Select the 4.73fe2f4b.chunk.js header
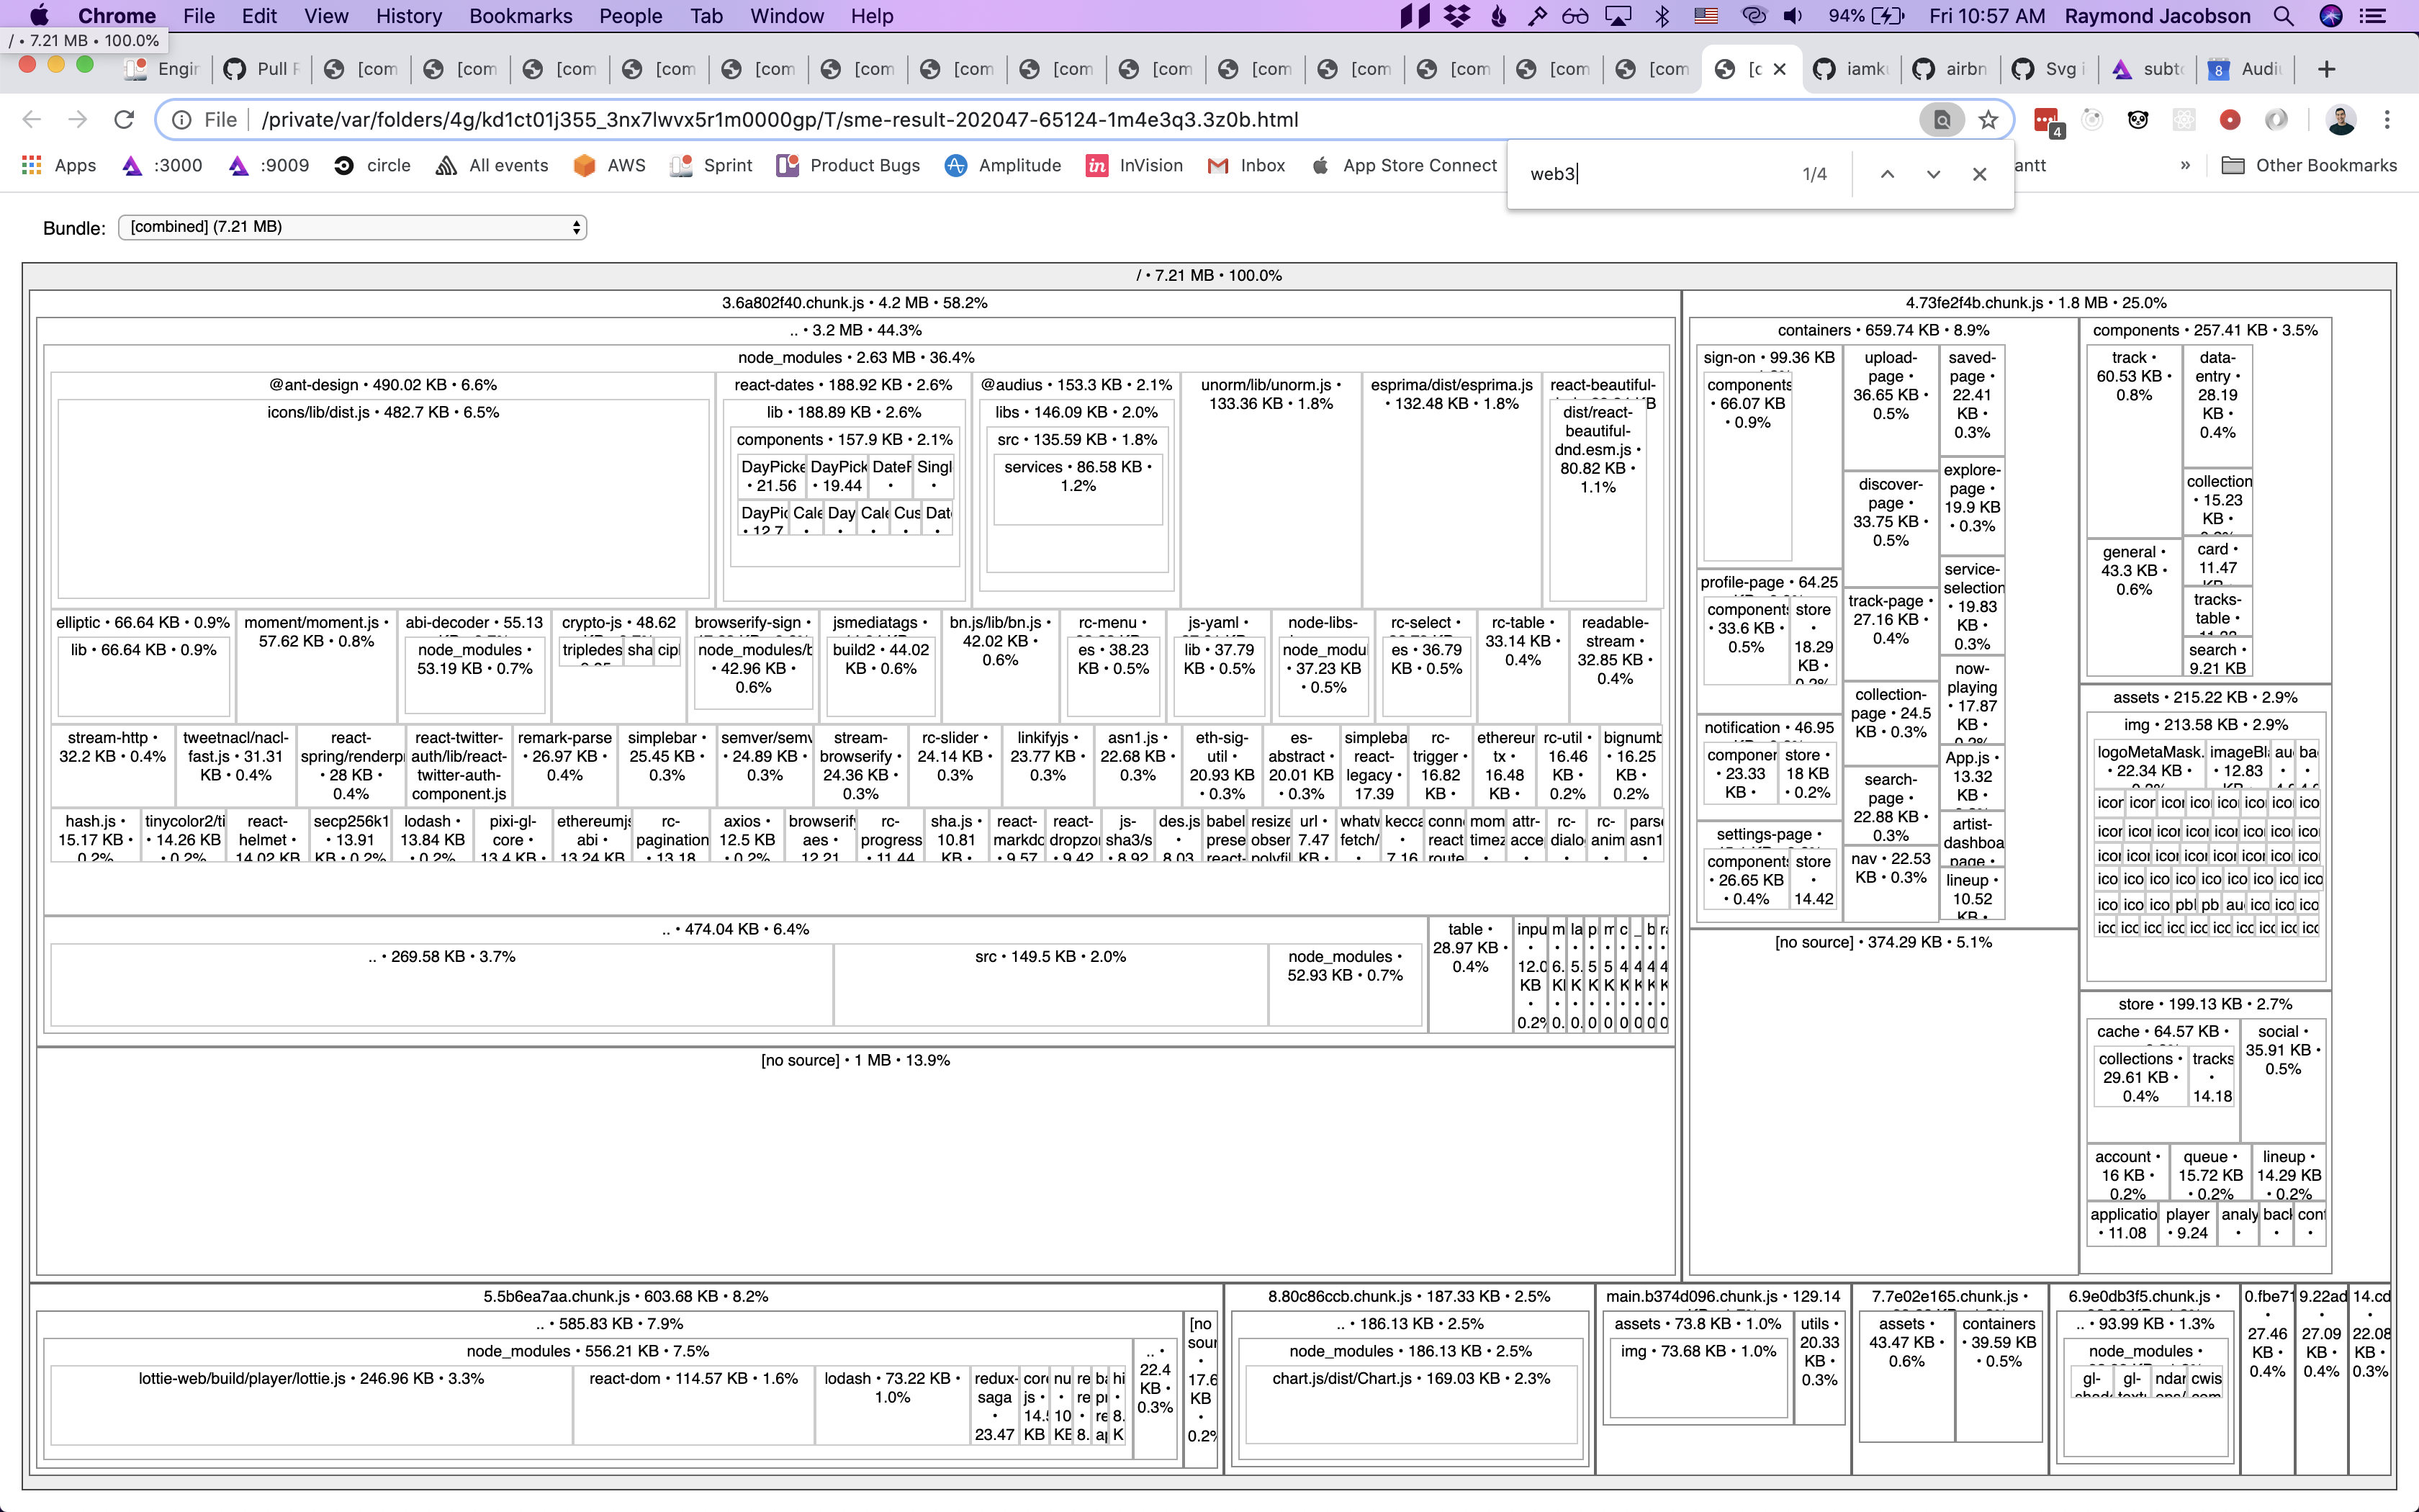Viewport: 2419px width, 1512px height. [x=2035, y=303]
